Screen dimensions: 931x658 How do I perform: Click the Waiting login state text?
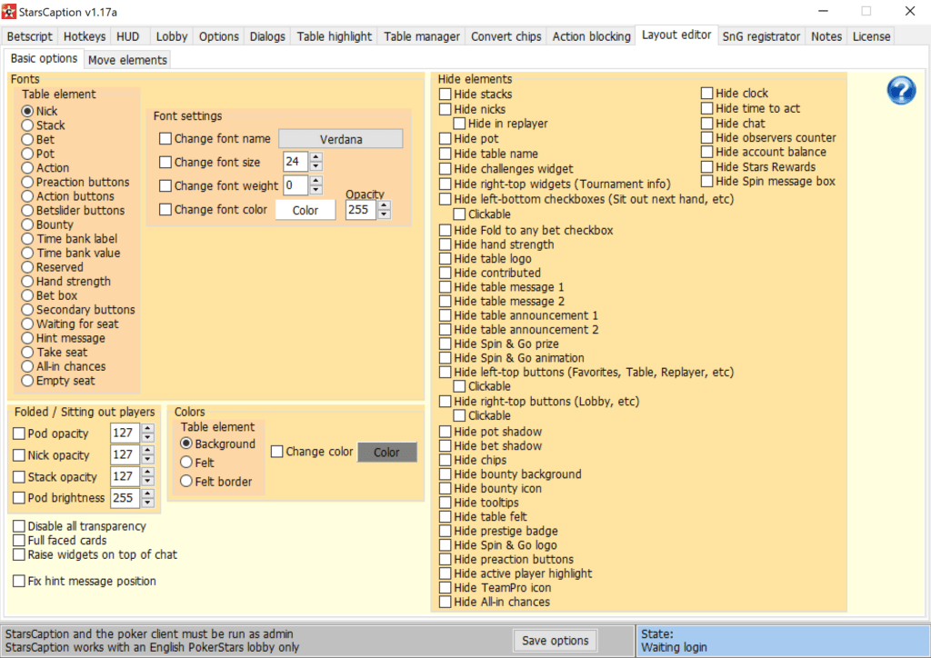point(674,647)
